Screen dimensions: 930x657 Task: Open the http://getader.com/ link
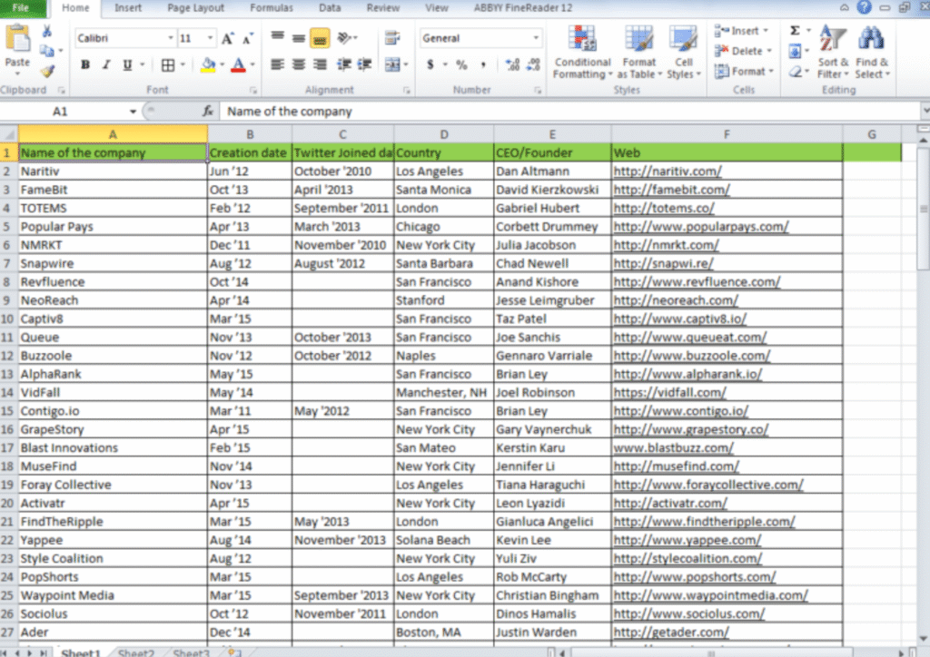pos(671,632)
